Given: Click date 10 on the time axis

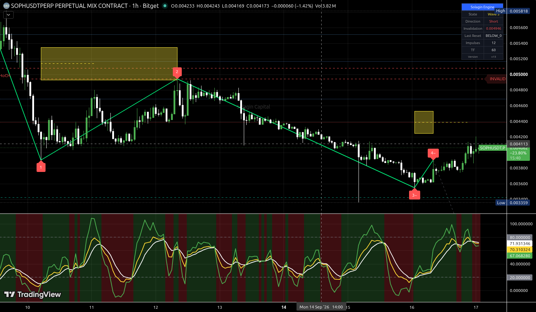Looking at the screenshot, I should 28,307.
